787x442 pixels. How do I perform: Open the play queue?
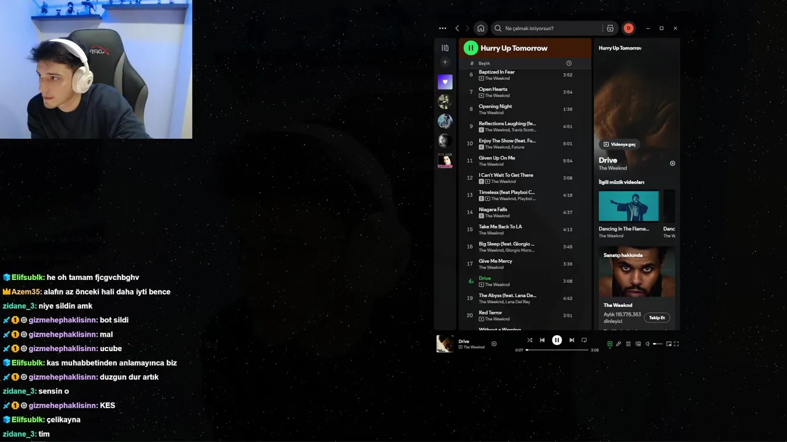click(x=628, y=344)
